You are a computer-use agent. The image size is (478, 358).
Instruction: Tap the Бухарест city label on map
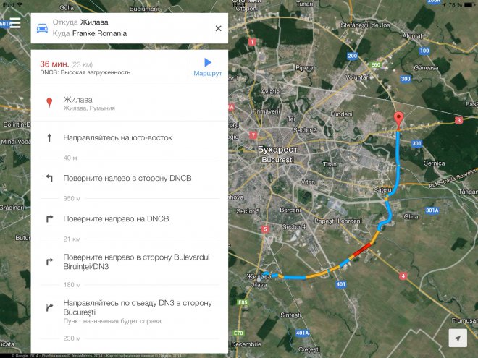tap(277, 150)
